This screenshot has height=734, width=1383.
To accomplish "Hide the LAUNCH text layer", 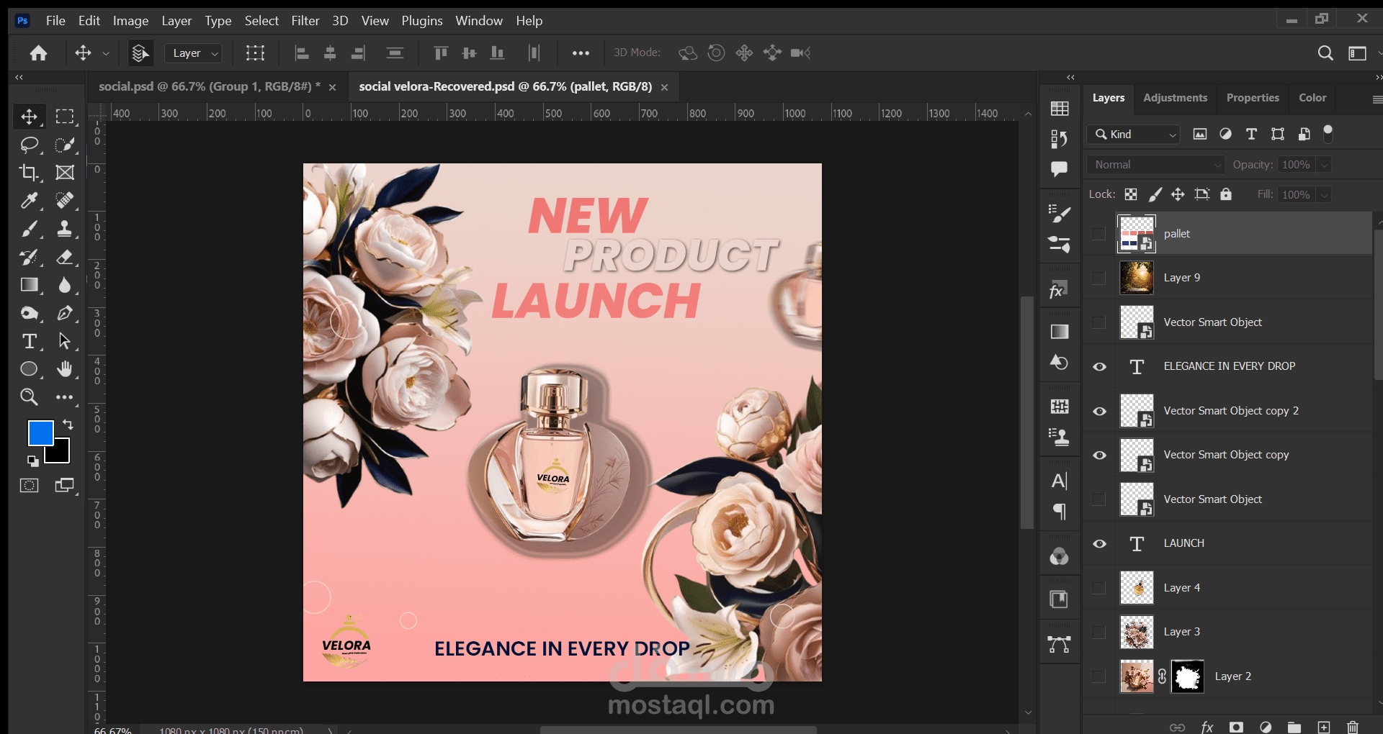I will (x=1099, y=544).
